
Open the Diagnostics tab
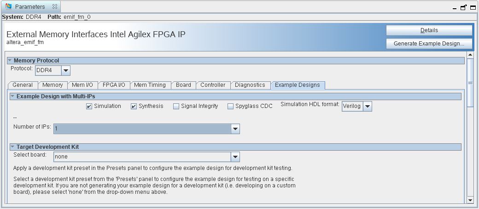pos(250,85)
